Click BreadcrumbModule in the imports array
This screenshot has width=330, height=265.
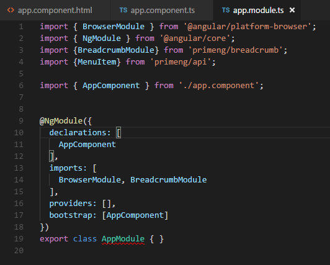168,180
